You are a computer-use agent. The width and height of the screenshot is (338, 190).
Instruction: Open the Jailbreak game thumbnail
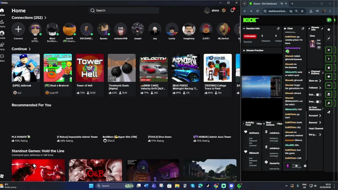click(x=26, y=68)
